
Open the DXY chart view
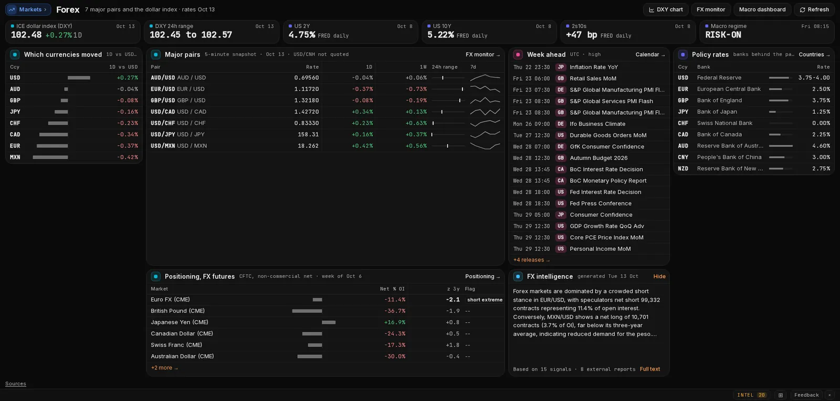pos(666,9)
